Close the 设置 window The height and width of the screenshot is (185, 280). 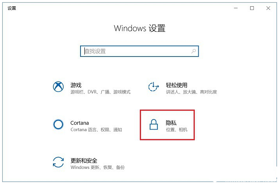[x=268, y=8]
